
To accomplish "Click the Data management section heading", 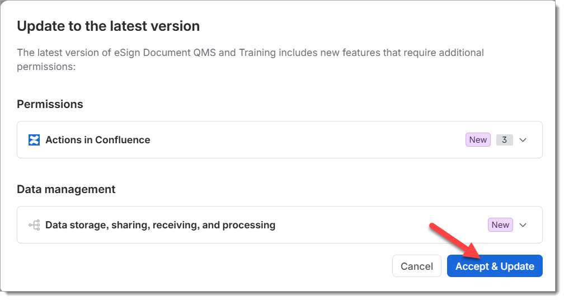I will click(x=66, y=190).
